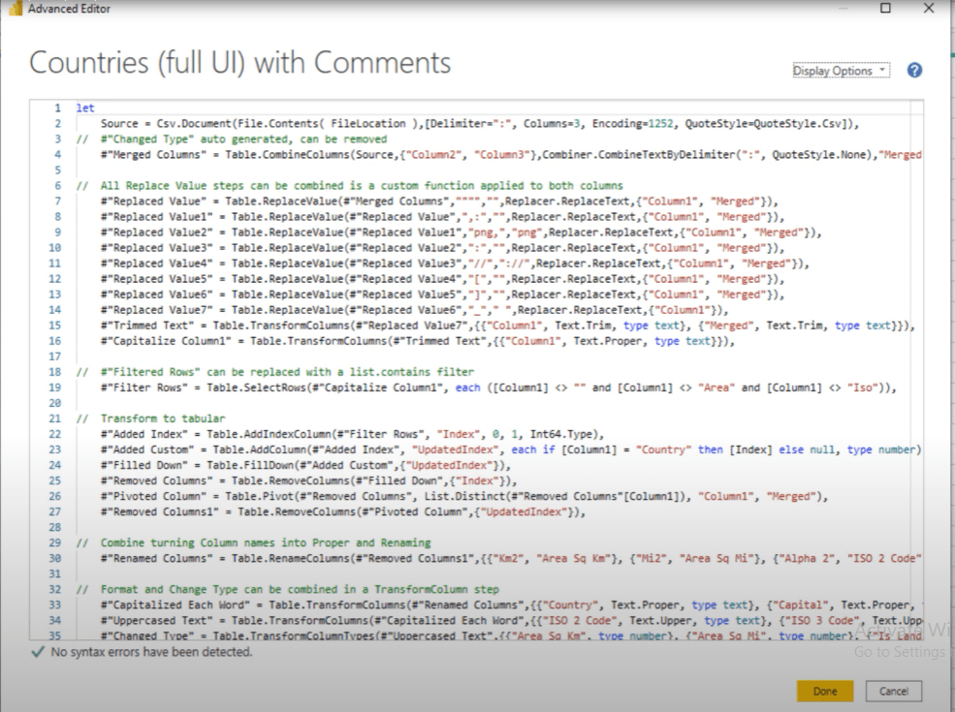Click the #"Renamed Columns" step line
Viewport: 955px width, 712px height.
coord(511,558)
